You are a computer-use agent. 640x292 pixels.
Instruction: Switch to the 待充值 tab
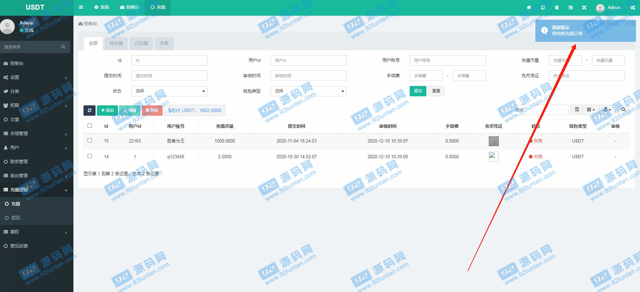point(116,43)
